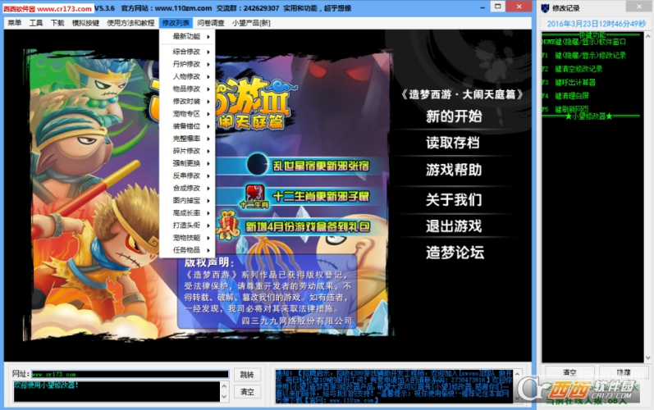This screenshot has height=410, width=654.
Task: Click up arrow of the welcome log scrollbar
Action: (x=224, y=386)
